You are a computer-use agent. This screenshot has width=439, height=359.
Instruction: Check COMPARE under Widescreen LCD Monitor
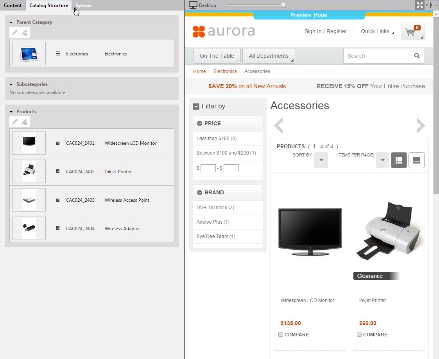(281, 334)
